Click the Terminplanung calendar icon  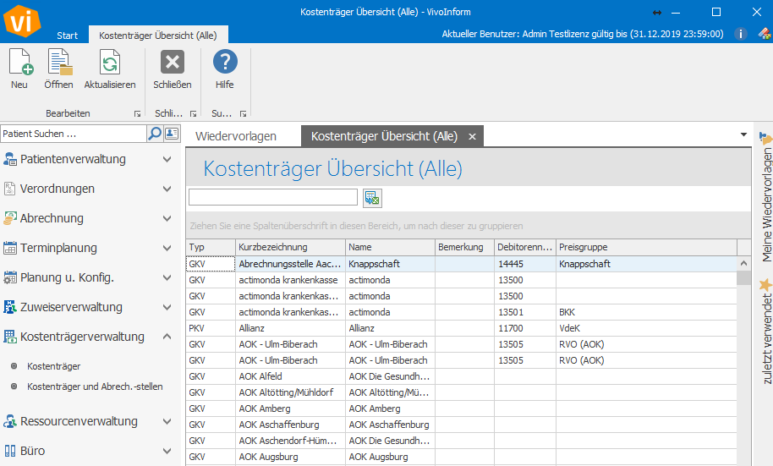tap(10, 248)
